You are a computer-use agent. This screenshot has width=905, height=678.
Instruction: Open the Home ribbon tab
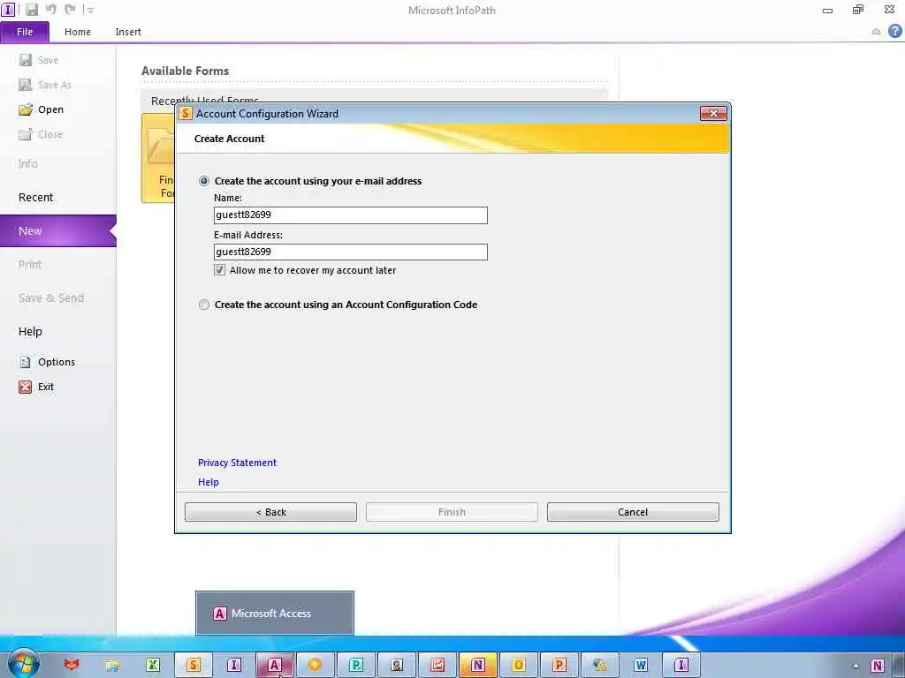point(78,32)
